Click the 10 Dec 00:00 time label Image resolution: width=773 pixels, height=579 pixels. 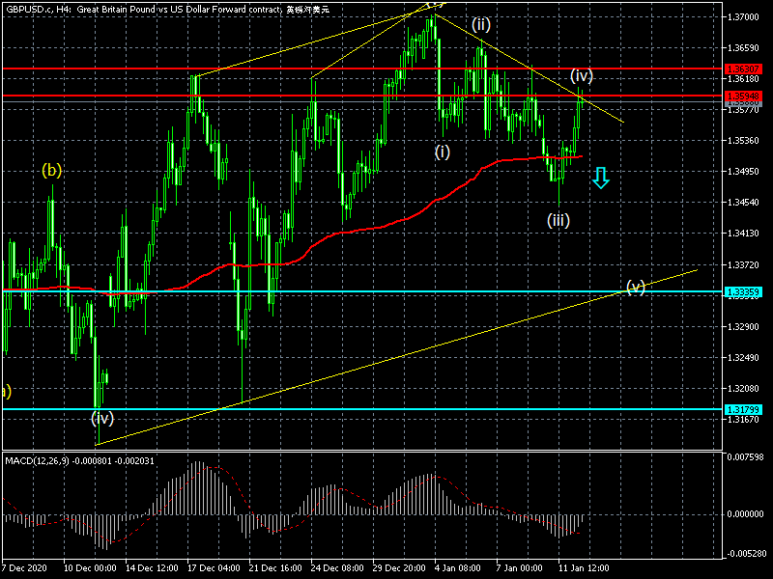(90, 567)
